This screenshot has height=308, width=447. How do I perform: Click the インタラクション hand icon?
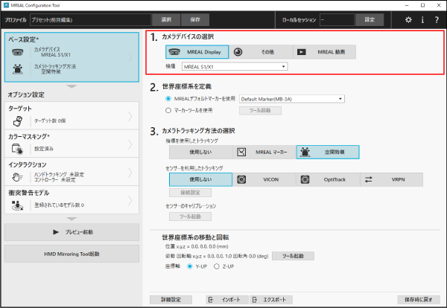click(x=18, y=177)
